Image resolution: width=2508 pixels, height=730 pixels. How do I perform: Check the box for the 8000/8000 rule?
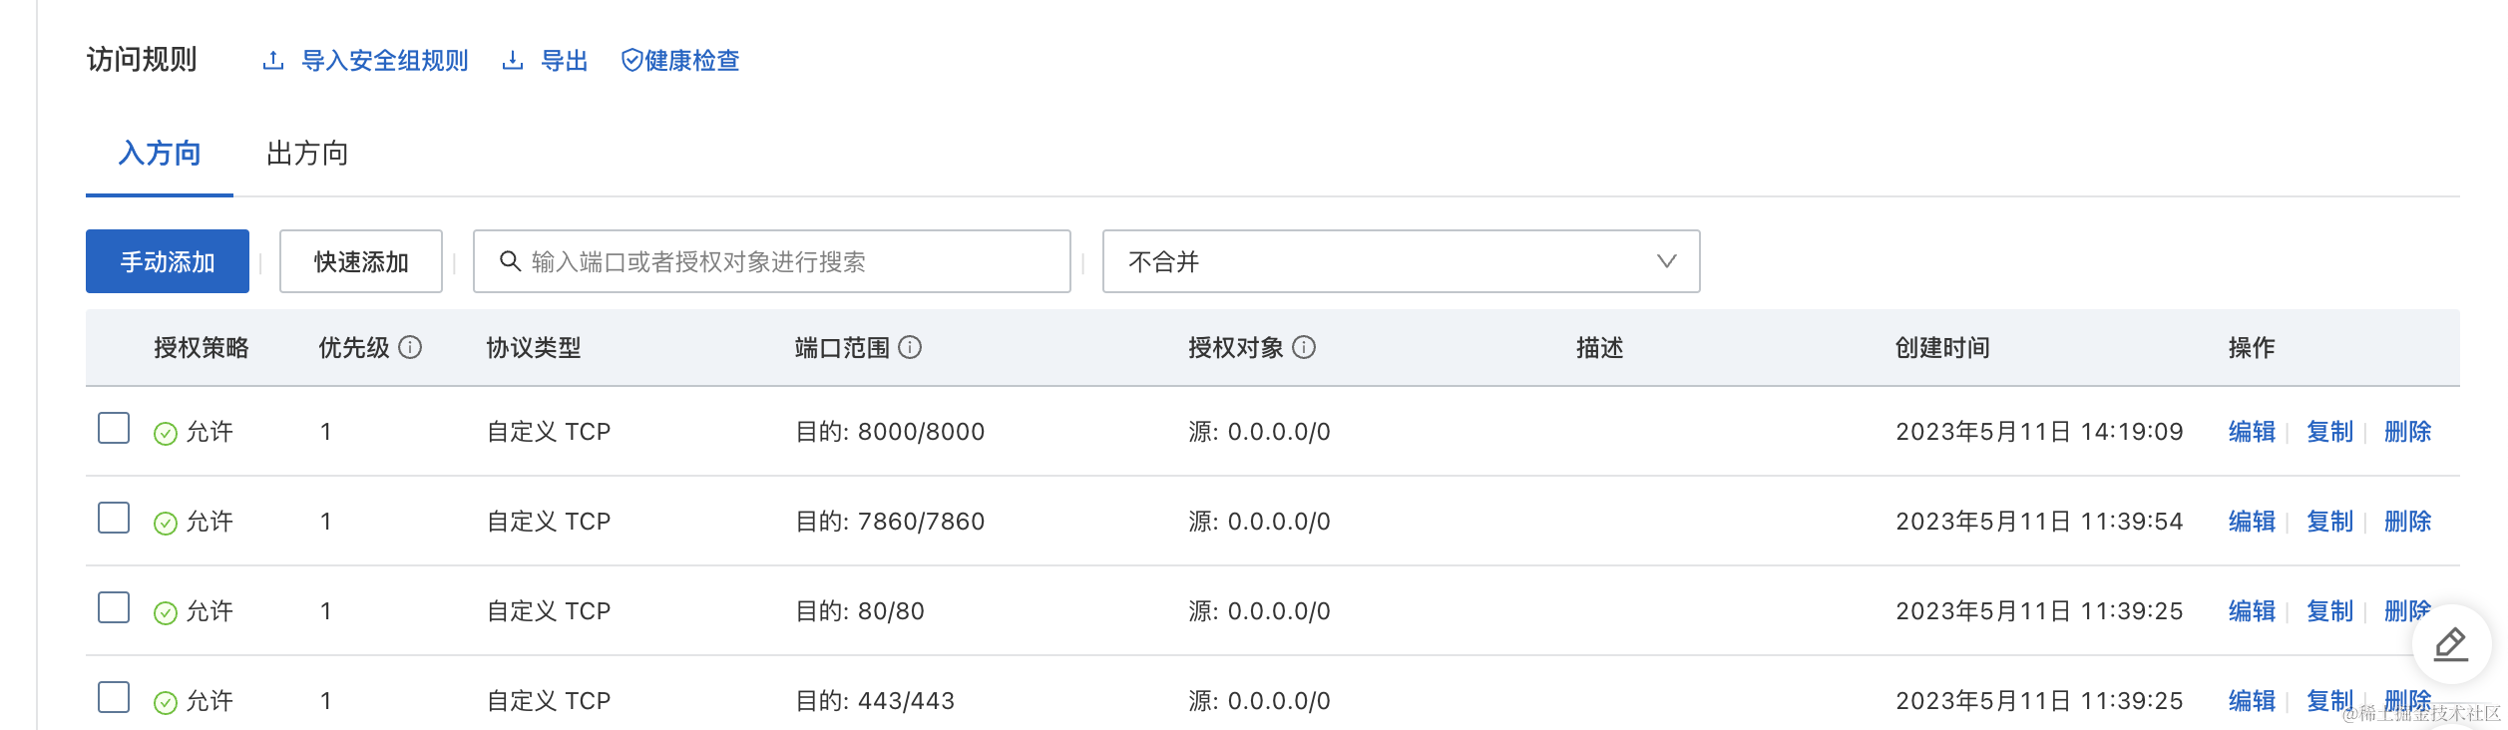tap(114, 428)
